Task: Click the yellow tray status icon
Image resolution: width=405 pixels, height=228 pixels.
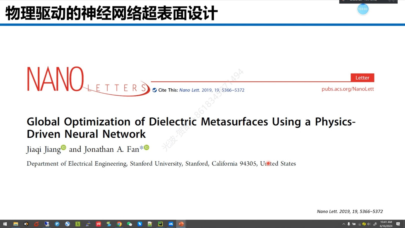Action: [x=364, y=224]
